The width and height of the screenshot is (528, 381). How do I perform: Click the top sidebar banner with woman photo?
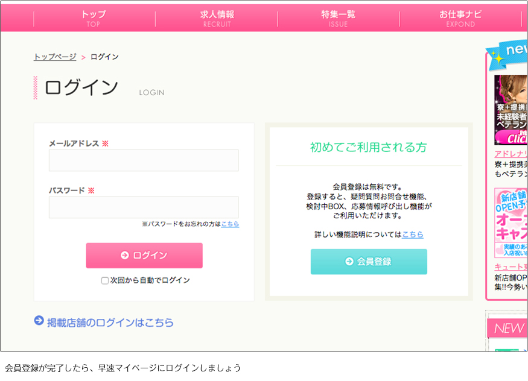511,110
